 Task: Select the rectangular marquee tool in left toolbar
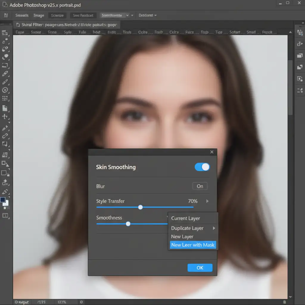pos(5,65)
